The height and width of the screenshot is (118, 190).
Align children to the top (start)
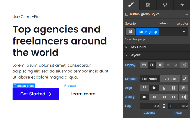click(x=145, y=88)
